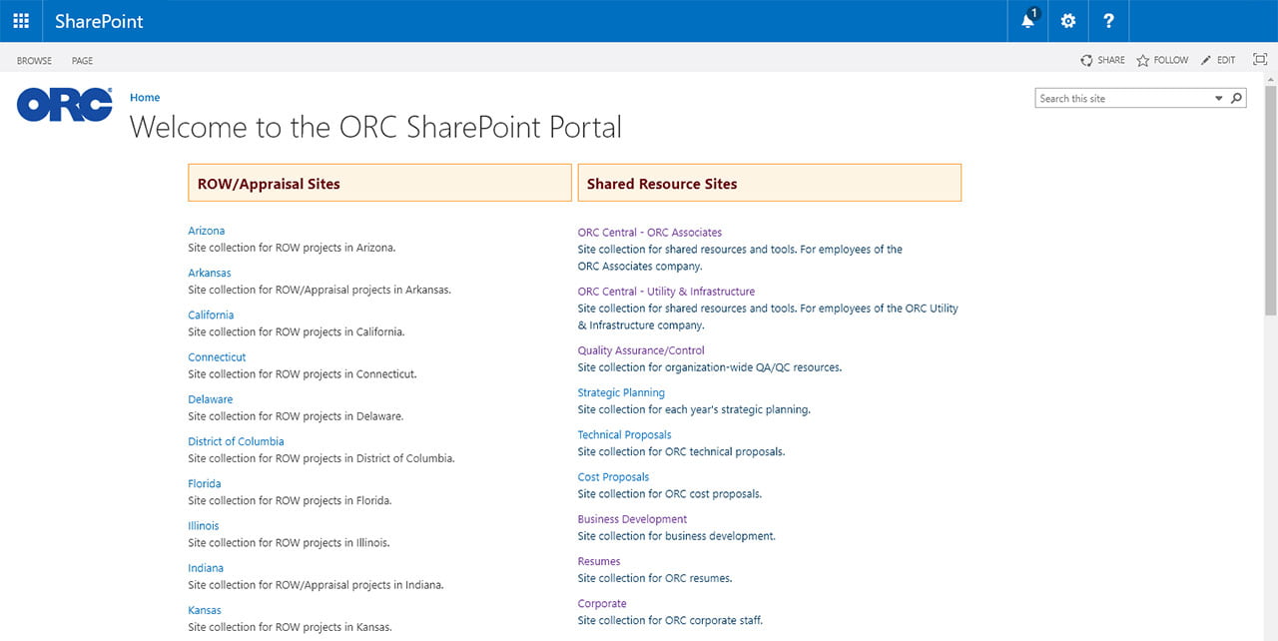Click the ROW/Appraisal Sites heading
This screenshot has height=641, width=1278.
pos(269,184)
